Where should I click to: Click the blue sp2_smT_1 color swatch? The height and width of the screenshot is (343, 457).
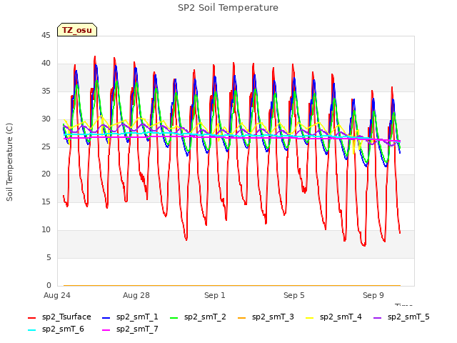[x=106, y=317]
